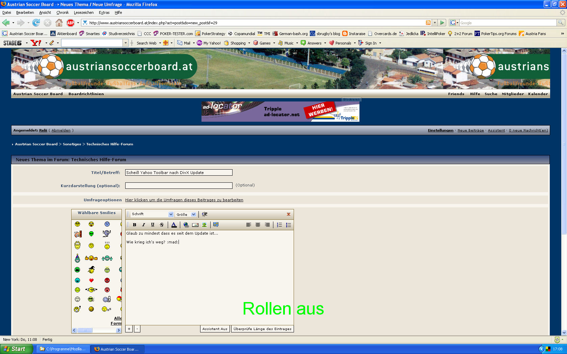567x354 pixels.
Task: Click the Yahoo Y! toolbar logo
Action: [36, 43]
